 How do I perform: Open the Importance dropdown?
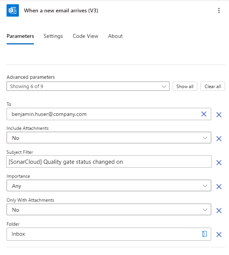[109, 185]
